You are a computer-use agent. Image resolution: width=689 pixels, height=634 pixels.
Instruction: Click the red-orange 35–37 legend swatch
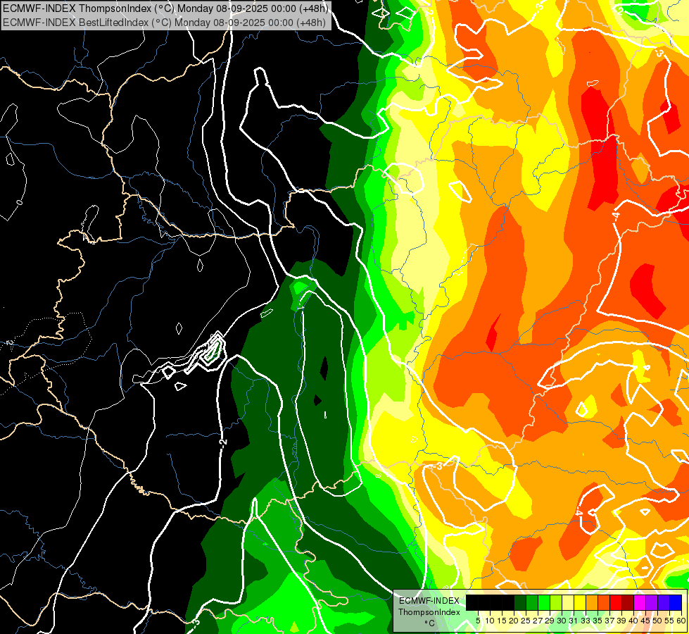604,602
